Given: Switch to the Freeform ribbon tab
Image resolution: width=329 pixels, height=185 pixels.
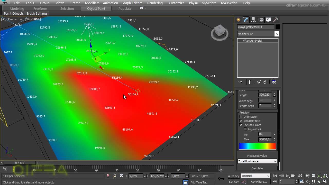Looking at the screenshot, I should (40, 8).
